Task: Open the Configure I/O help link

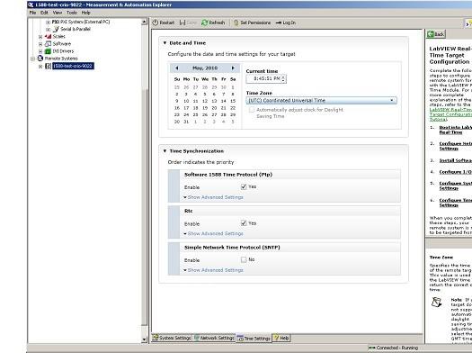Action: click(x=456, y=172)
